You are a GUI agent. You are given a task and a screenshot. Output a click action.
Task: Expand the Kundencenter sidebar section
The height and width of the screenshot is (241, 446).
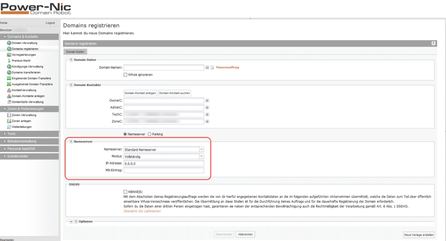click(29, 156)
